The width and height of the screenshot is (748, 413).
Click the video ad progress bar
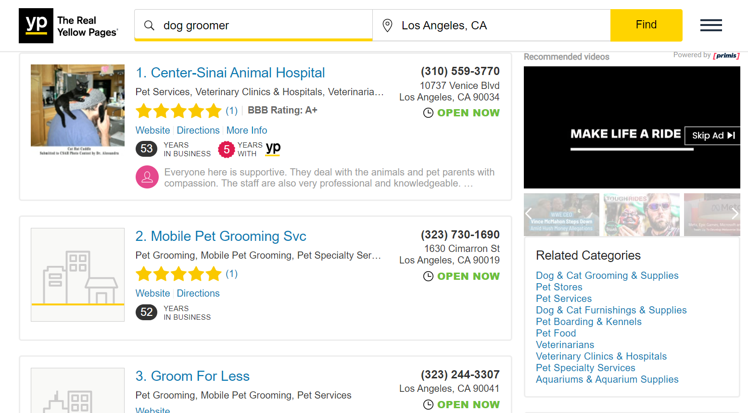click(632, 150)
